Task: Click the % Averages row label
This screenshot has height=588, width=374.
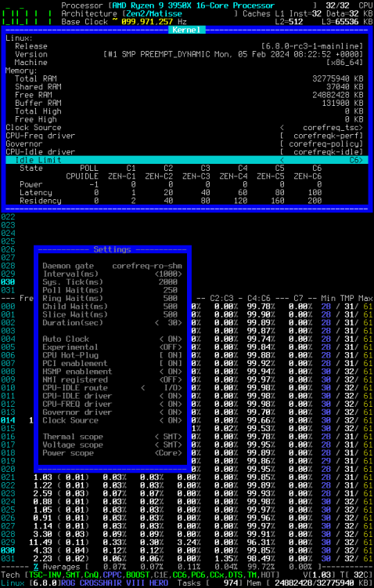Action: click(x=56, y=567)
